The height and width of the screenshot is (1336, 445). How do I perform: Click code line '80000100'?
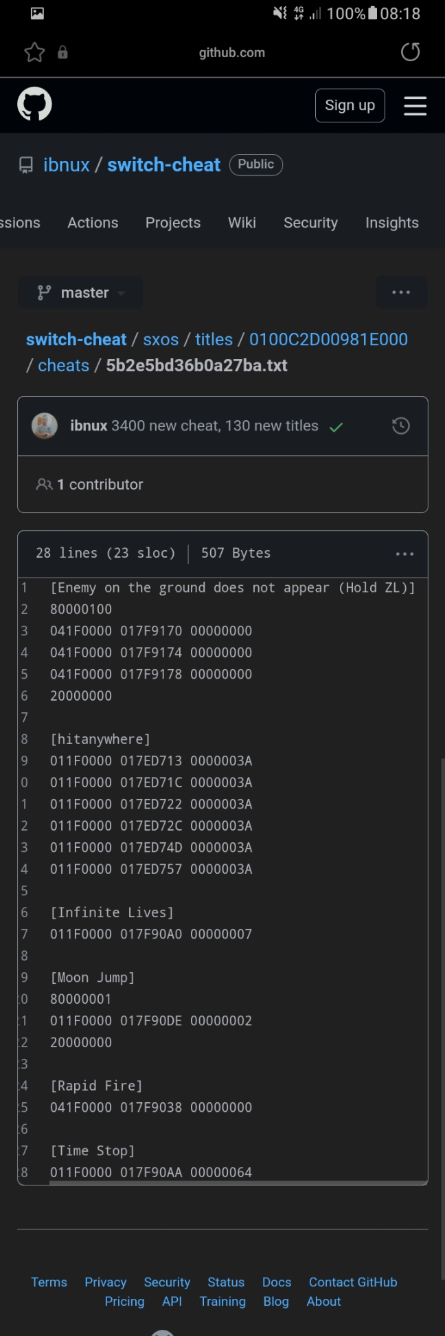point(81,609)
